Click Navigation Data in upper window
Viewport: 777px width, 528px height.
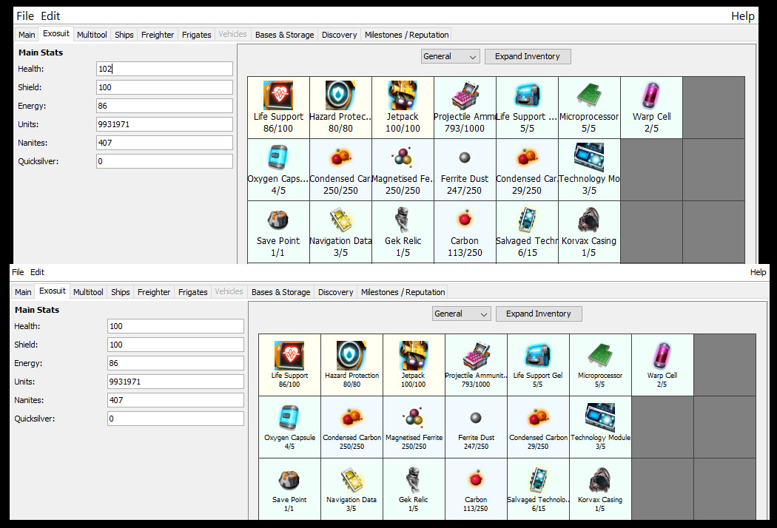pos(340,231)
